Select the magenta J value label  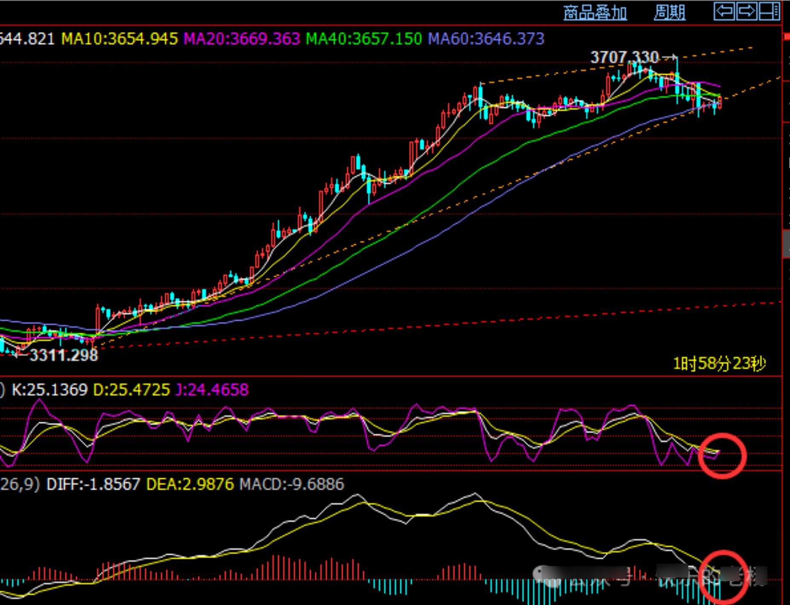click(212, 390)
